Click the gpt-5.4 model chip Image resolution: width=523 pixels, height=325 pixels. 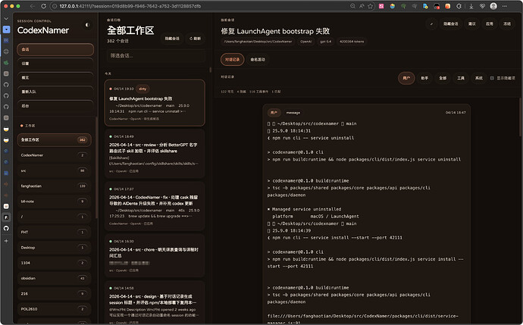[326, 42]
